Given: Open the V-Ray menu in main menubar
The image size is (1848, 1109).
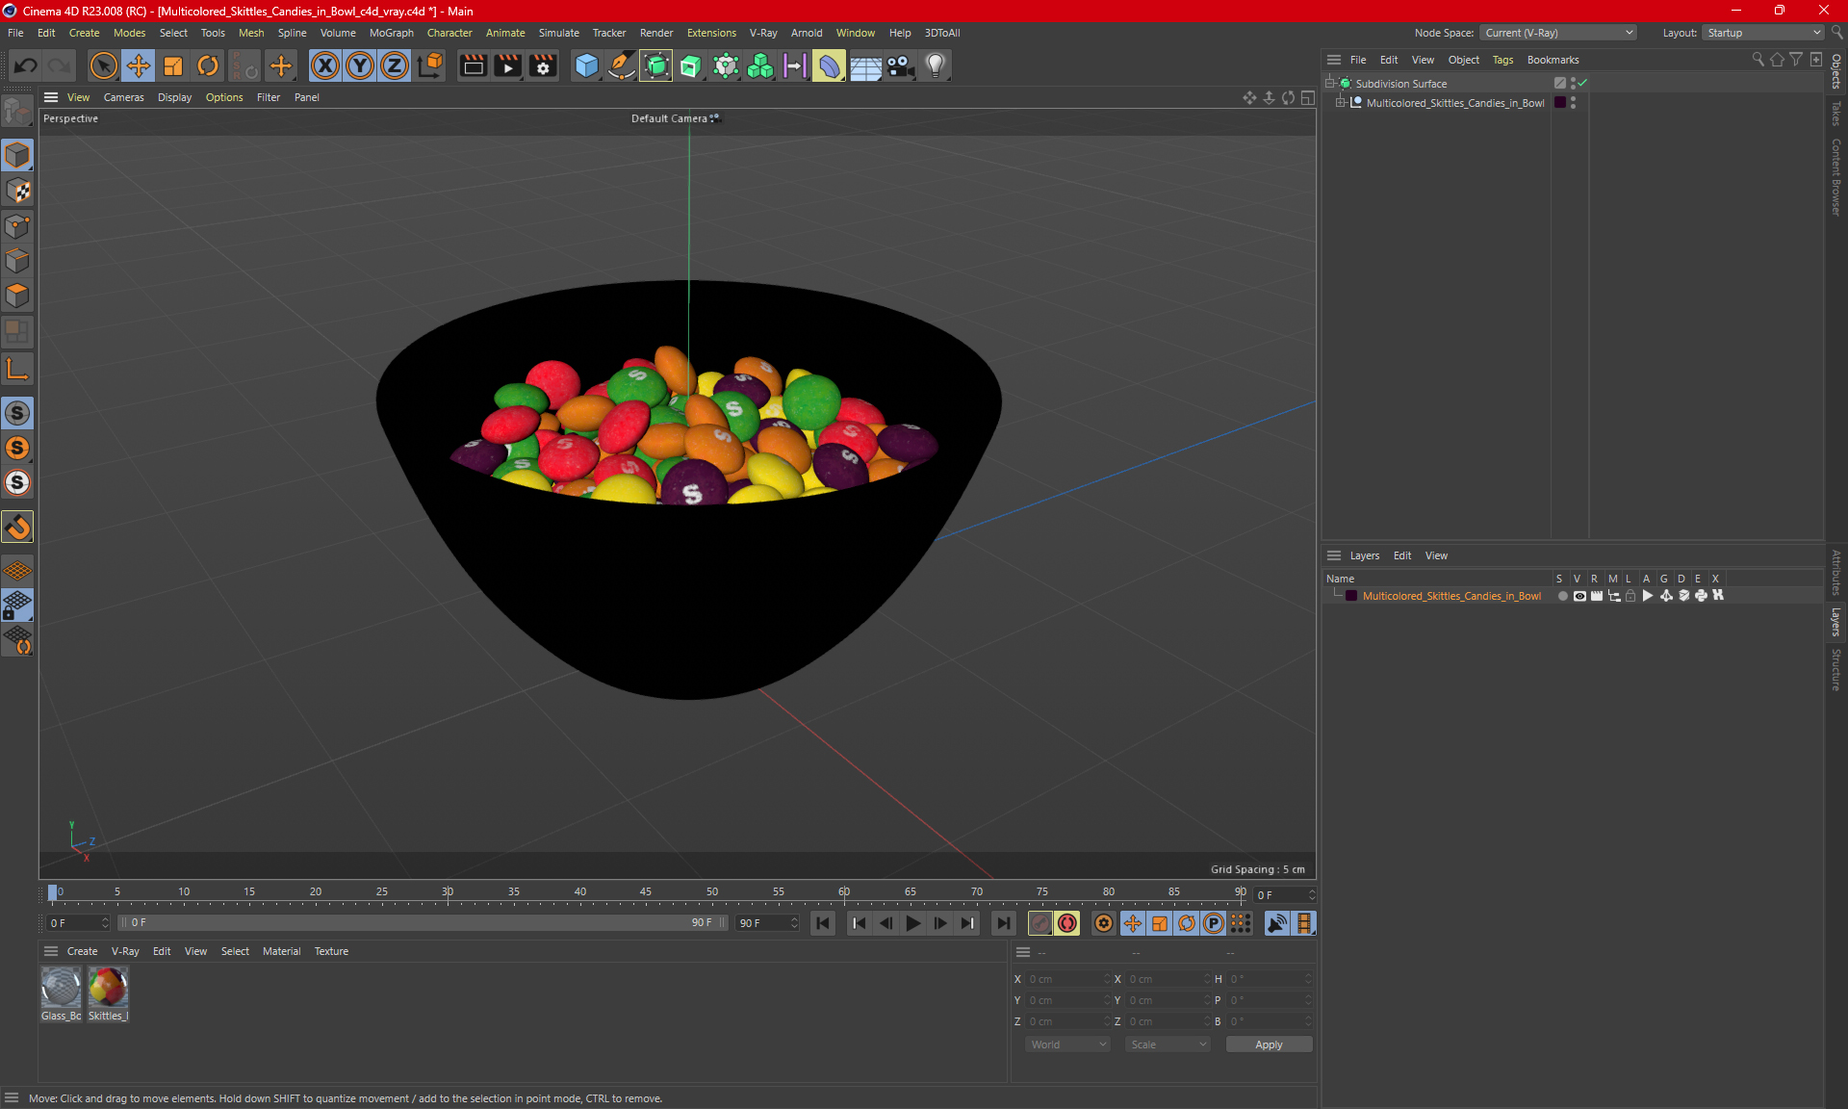Looking at the screenshot, I should (x=763, y=33).
